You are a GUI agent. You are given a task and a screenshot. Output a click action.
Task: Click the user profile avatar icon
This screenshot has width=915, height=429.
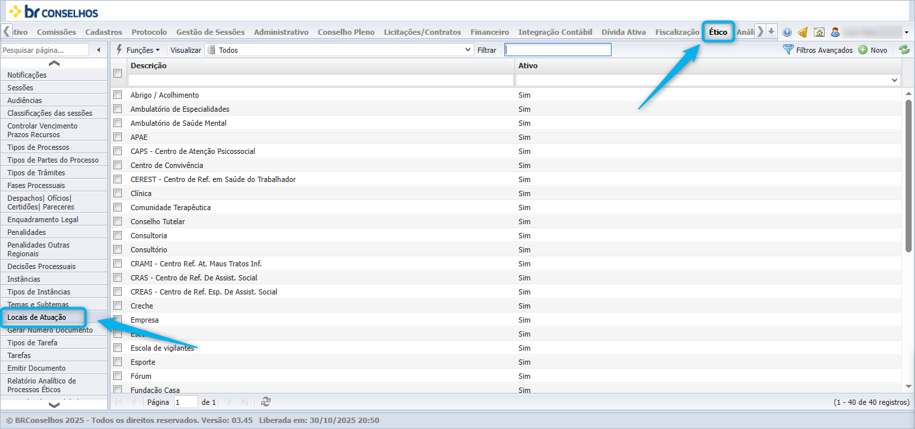tap(835, 32)
